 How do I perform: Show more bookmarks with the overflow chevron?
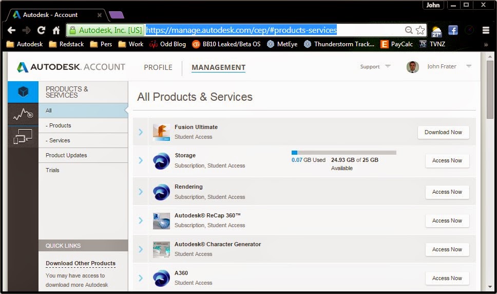[x=486, y=44]
